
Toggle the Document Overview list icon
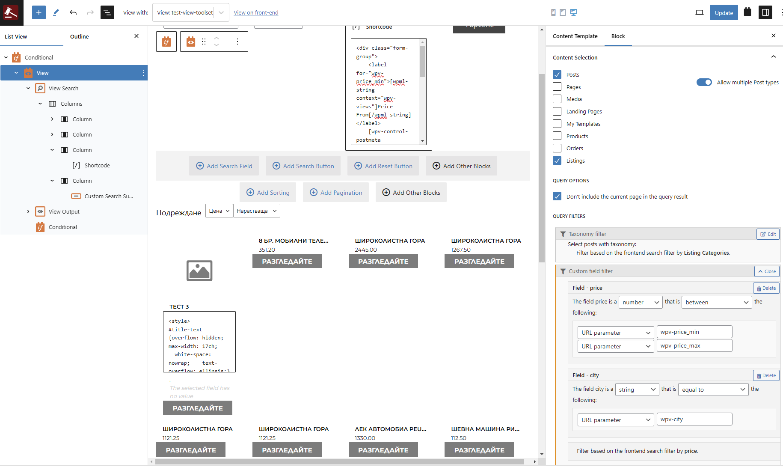click(107, 12)
